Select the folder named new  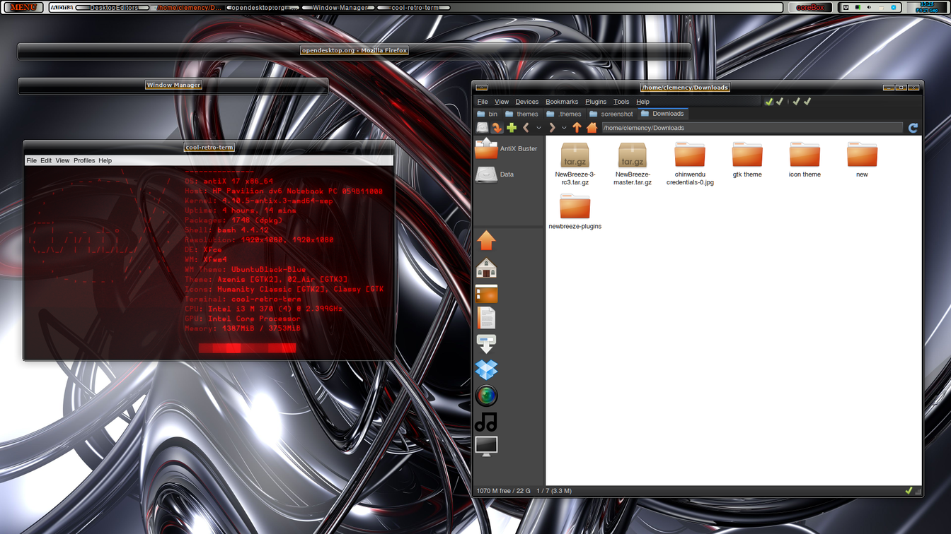coord(862,160)
